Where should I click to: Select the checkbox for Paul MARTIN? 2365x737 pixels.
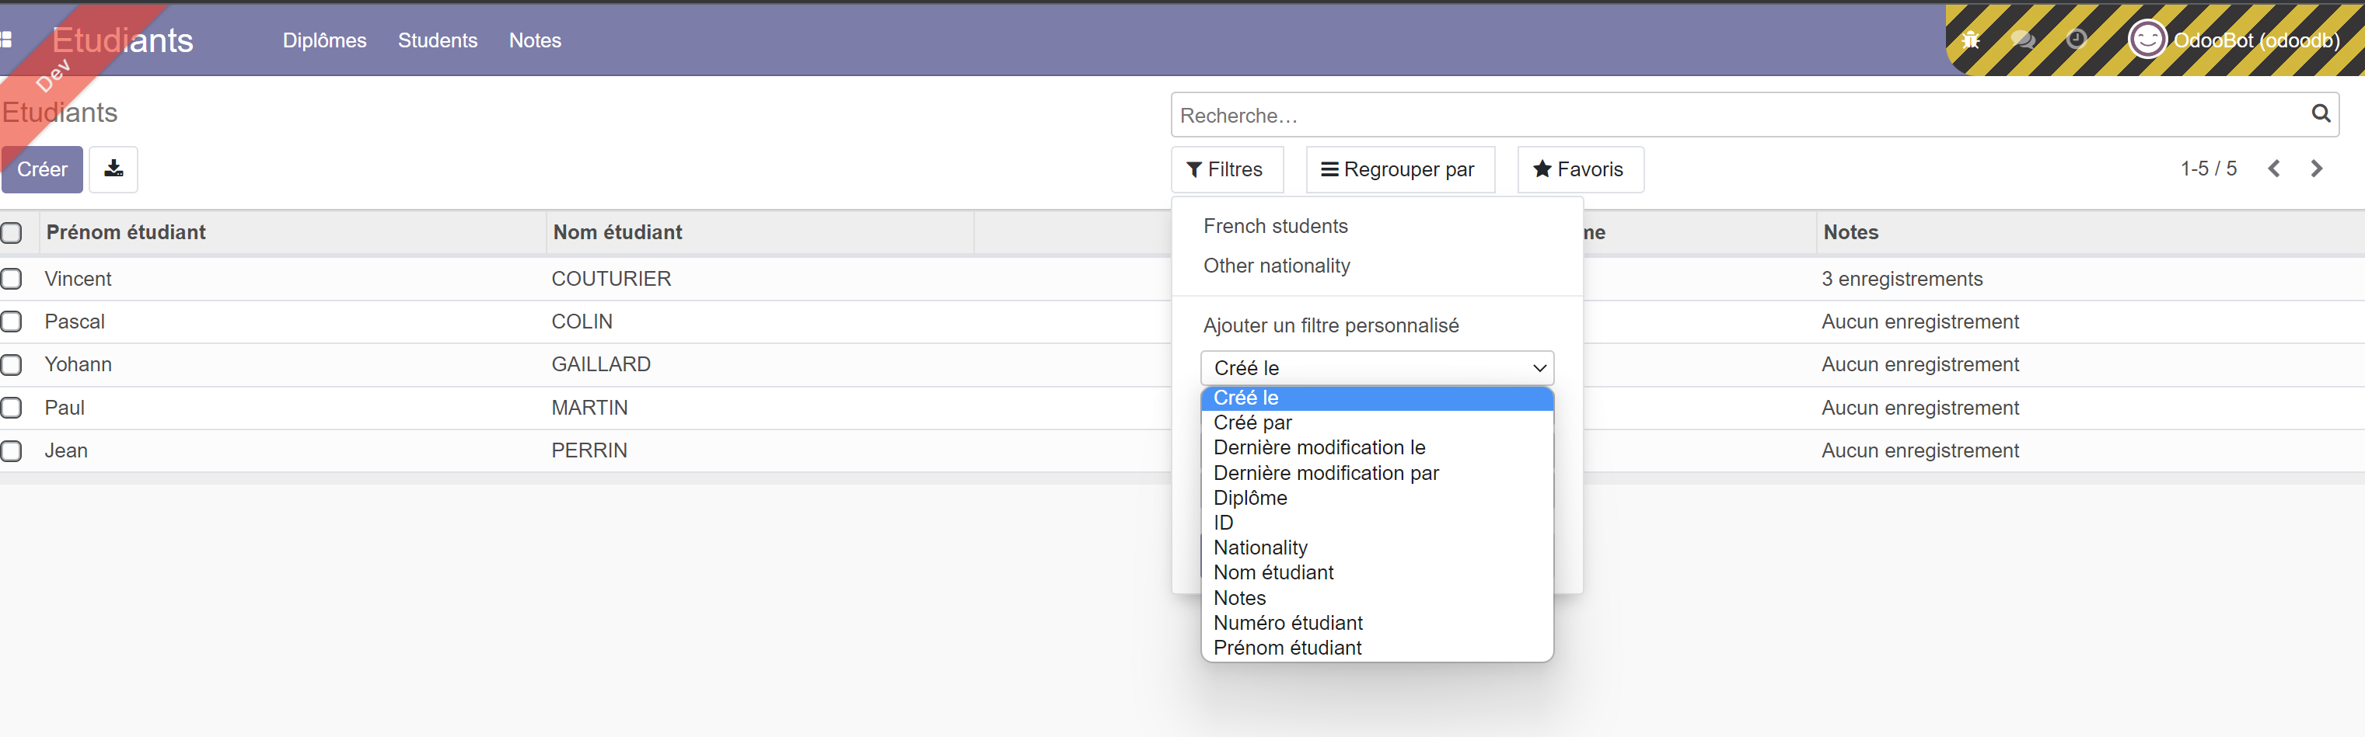tap(12, 408)
